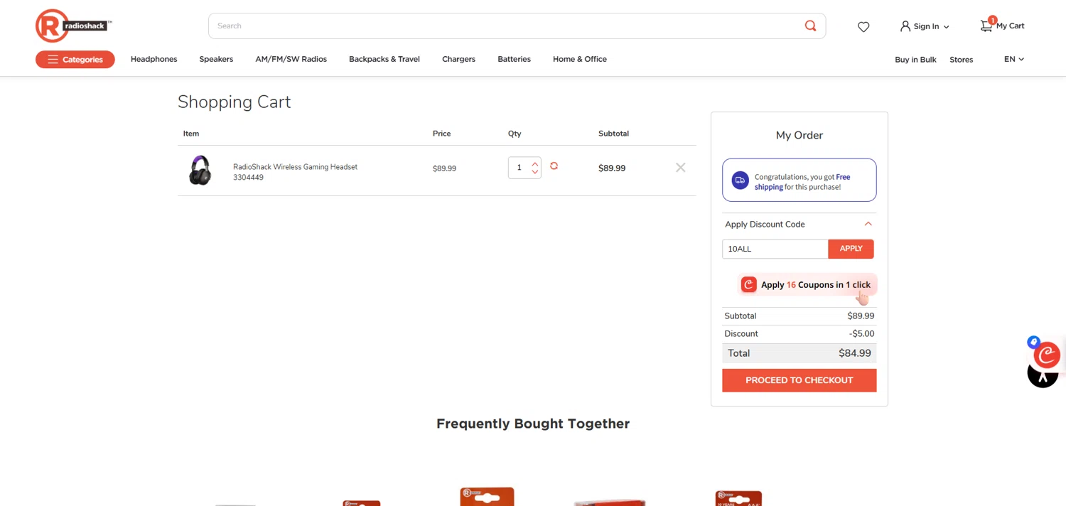Click the refresh quantity icon
The width and height of the screenshot is (1066, 506).
(x=554, y=166)
